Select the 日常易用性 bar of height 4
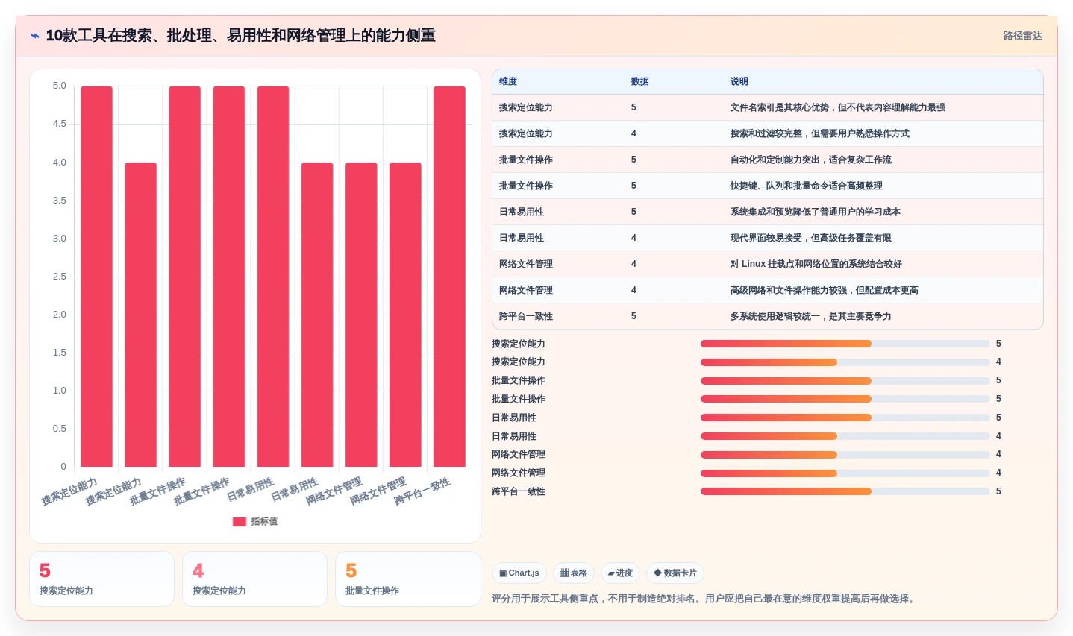The height and width of the screenshot is (636, 1073). (x=317, y=315)
